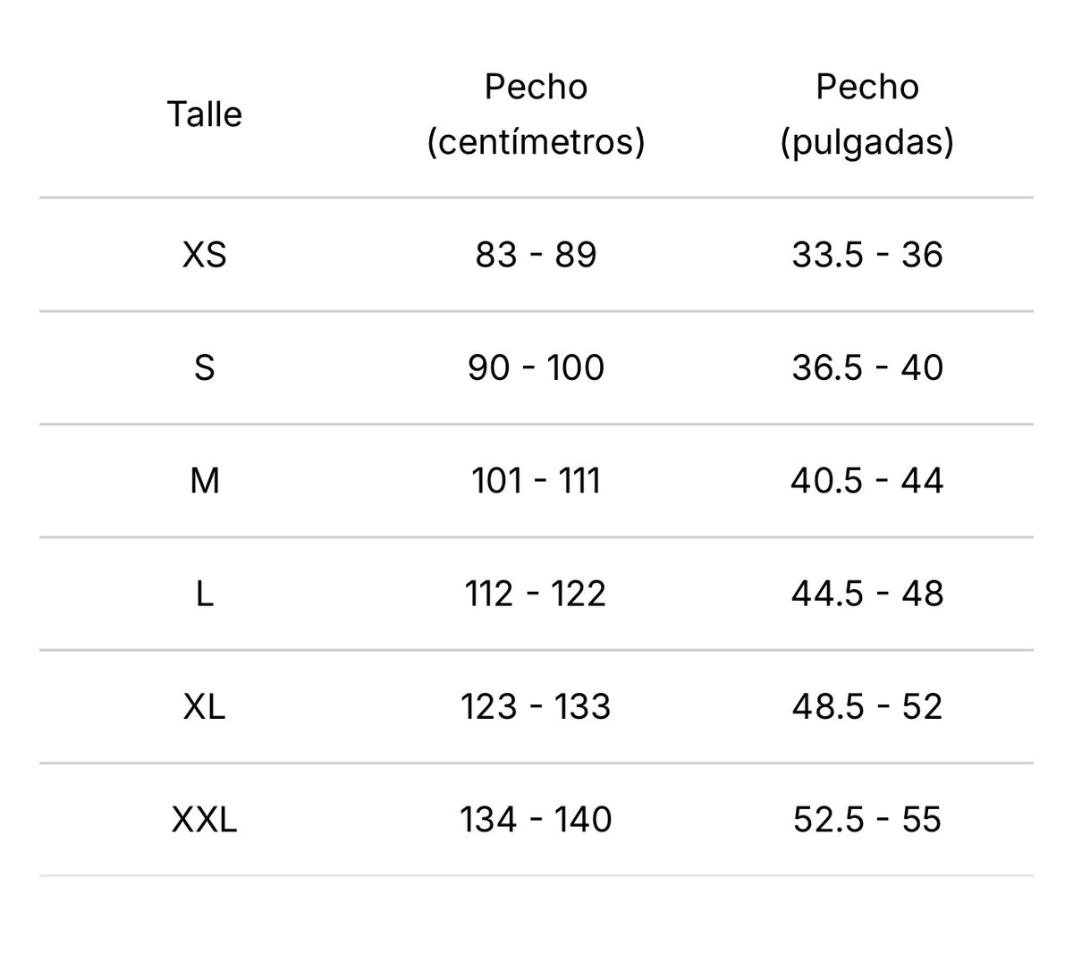Select the 123 - 133 centimeters cell

point(536,706)
